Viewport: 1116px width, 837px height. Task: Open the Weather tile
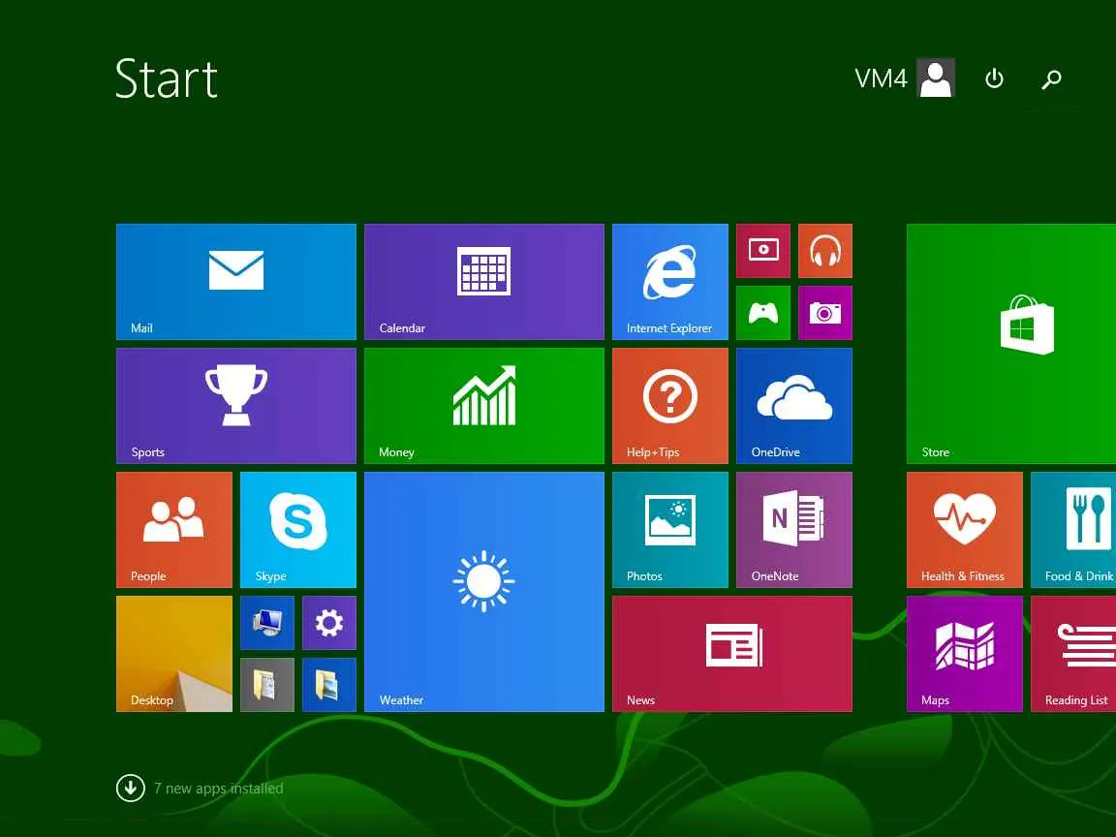tap(484, 592)
